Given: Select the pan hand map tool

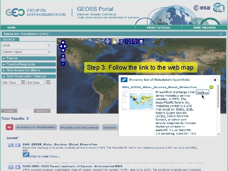Looking at the screenshot, I should 114,41.
